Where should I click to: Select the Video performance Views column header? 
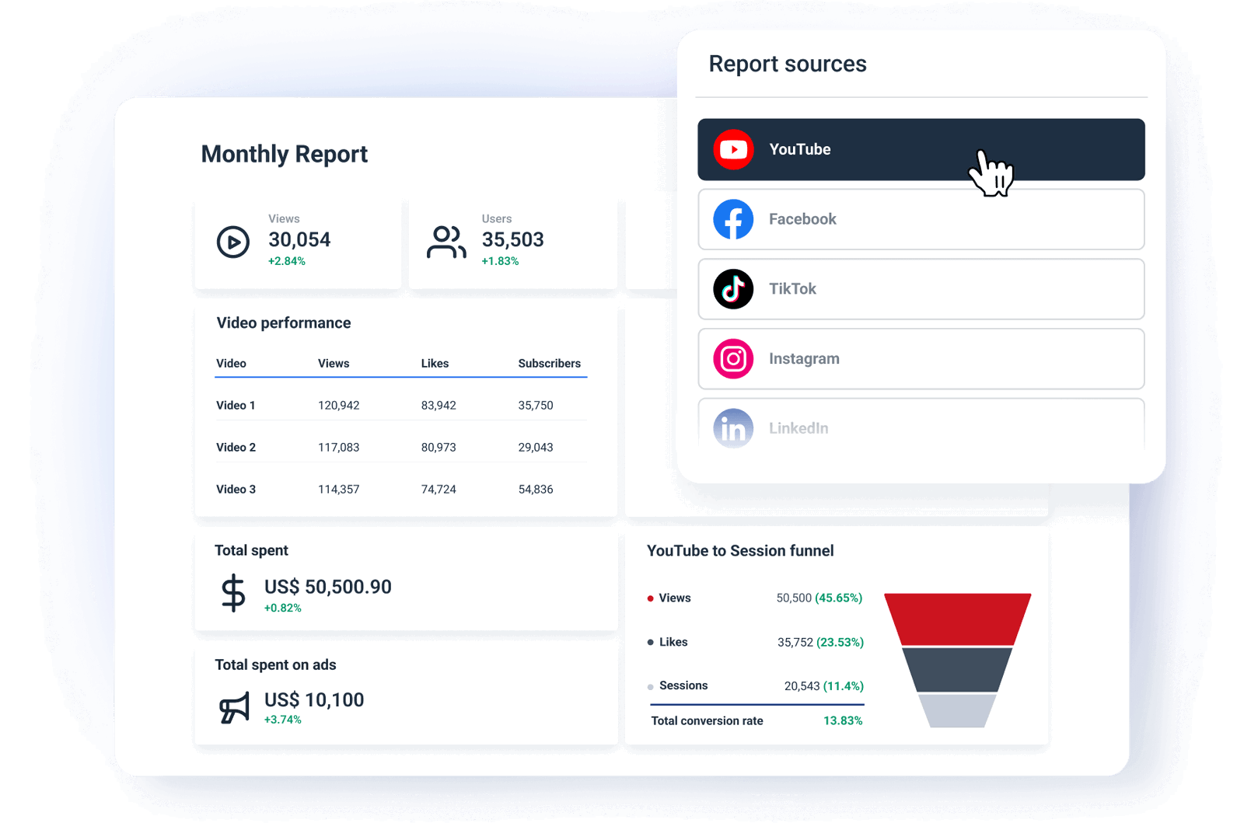tap(334, 363)
